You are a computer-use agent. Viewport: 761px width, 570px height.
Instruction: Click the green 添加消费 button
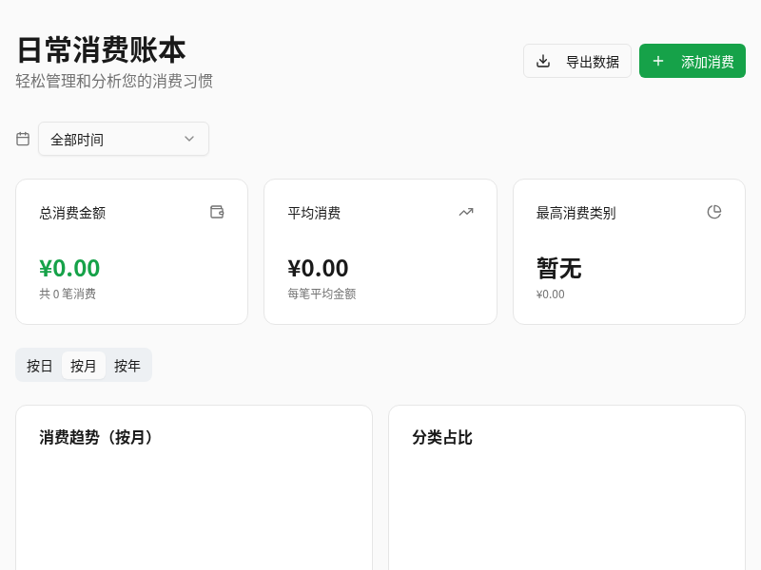693,61
